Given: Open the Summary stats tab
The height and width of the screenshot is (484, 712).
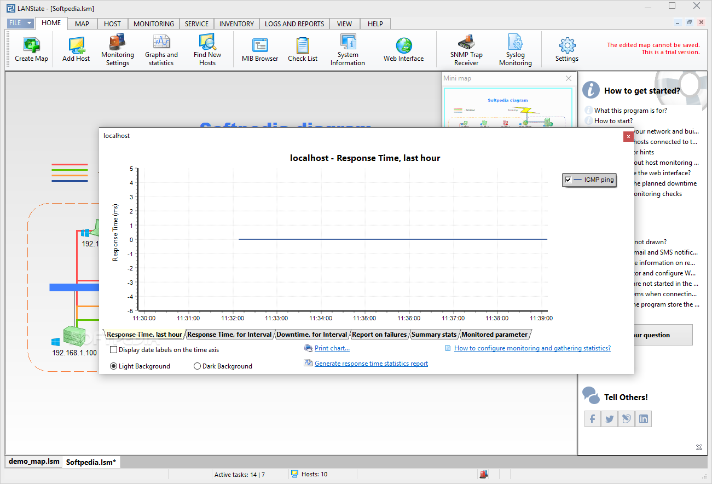Looking at the screenshot, I should tap(434, 334).
